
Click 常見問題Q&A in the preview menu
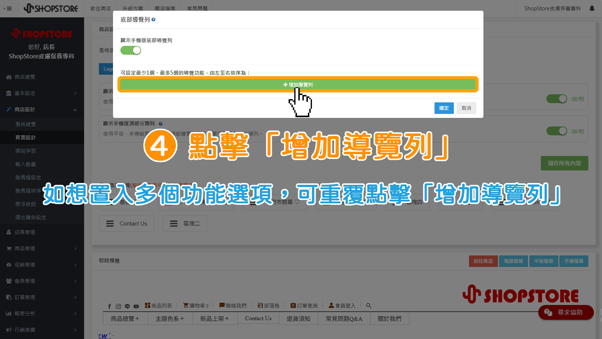click(x=344, y=318)
